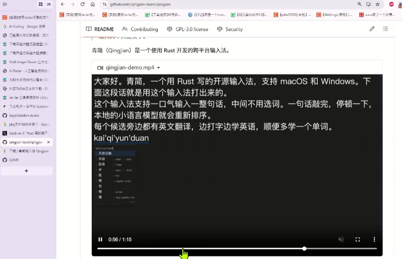402x259 pixels.
Task: Open the tab groups grid icon
Action: coord(40,4)
